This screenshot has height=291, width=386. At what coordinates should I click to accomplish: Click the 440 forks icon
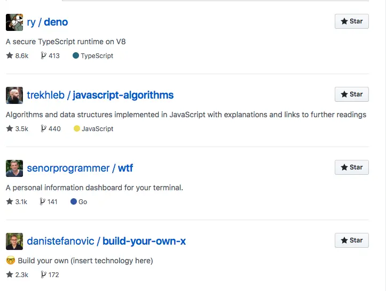pos(43,128)
